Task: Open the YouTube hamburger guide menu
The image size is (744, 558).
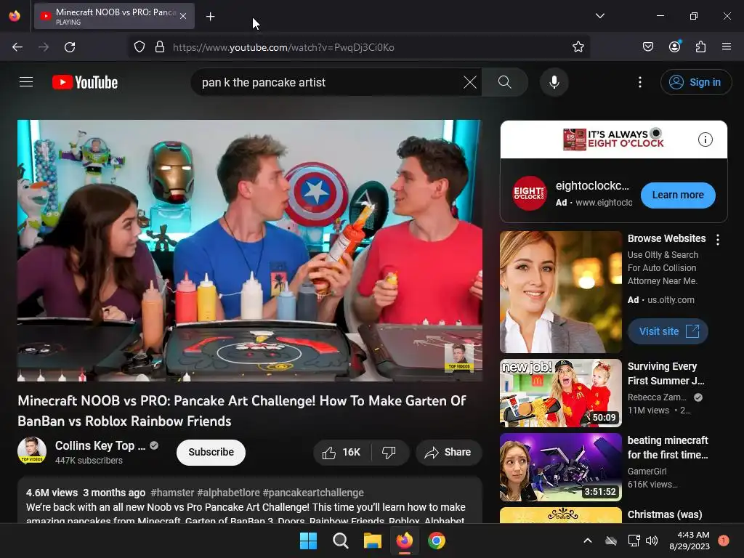Action: (26, 82)
